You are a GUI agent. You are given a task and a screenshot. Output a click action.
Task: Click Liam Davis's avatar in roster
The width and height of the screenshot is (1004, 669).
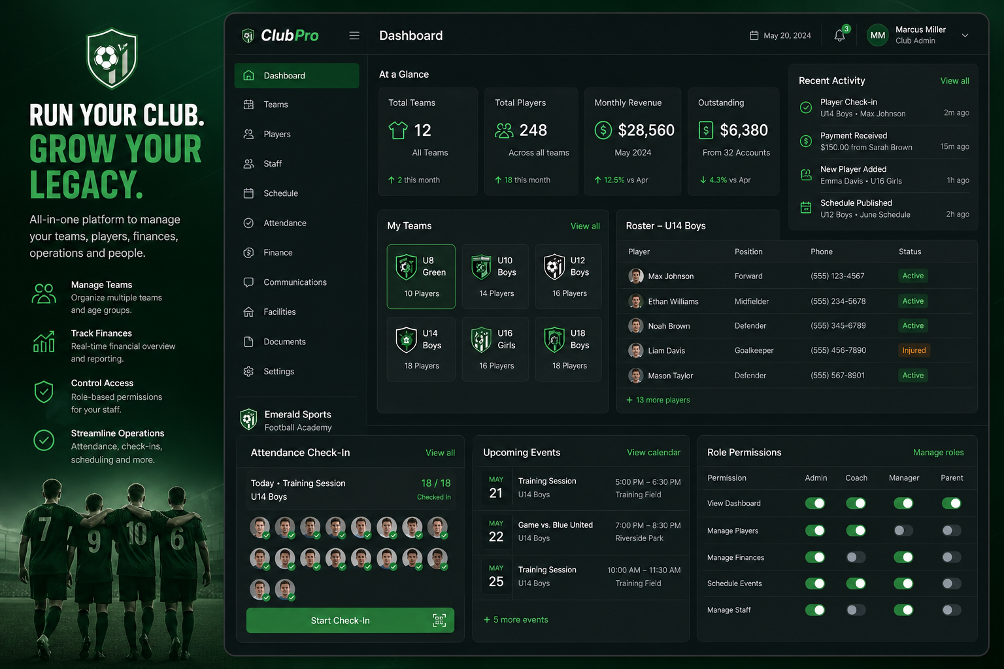tap(636, 350)
